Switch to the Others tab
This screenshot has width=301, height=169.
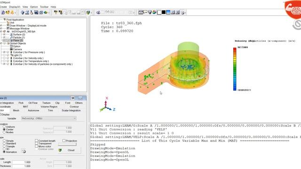tap(79, 103)
